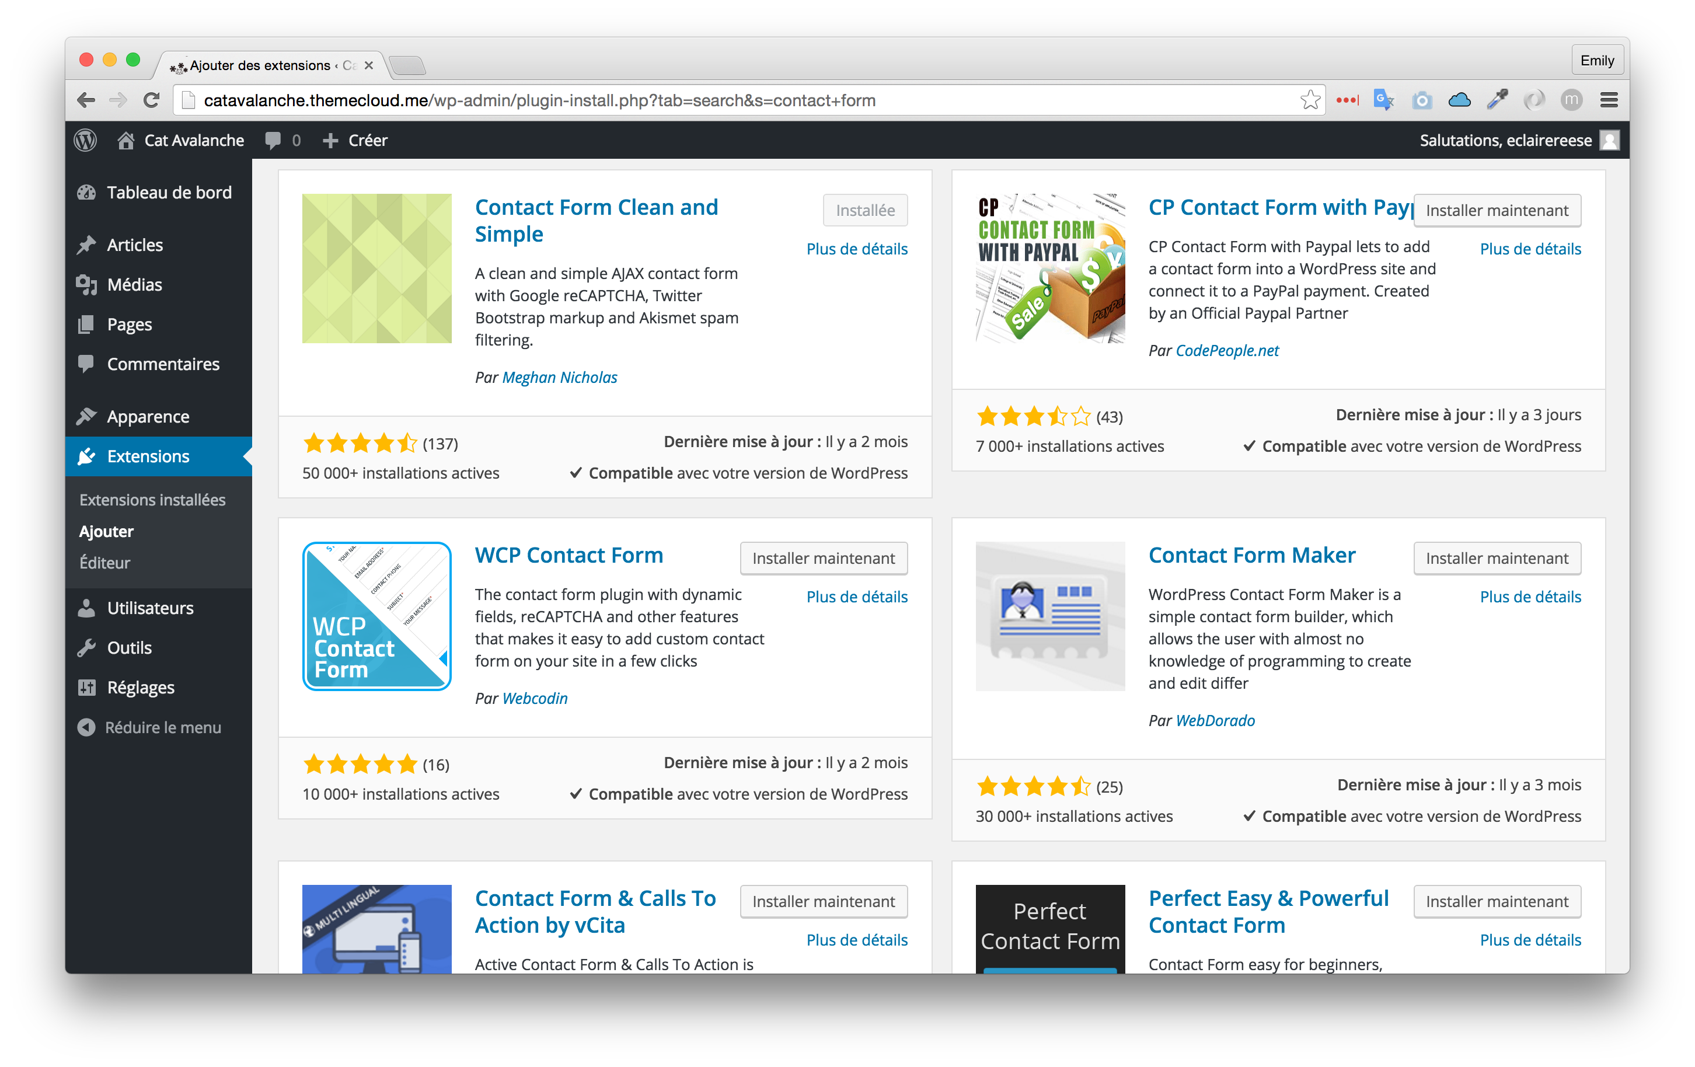Click the green Contact Form Clean thumbnail
Screen dimensions: 1695x1067
pyautogui.click(x=376, y=268)
